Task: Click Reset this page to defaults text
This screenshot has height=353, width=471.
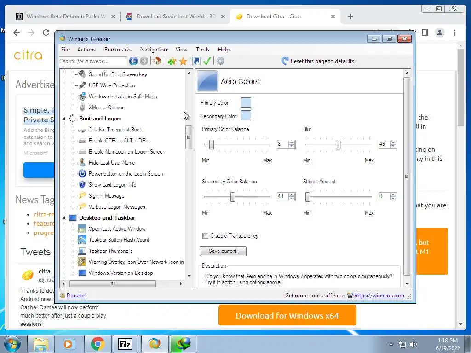Action: pos(322,61)
